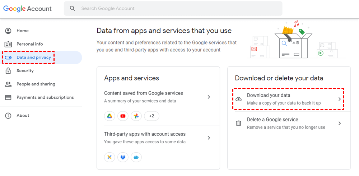Click the trash icon for Delete service
The width and height of the screenshot is (359, 176).
click(238, 123)
